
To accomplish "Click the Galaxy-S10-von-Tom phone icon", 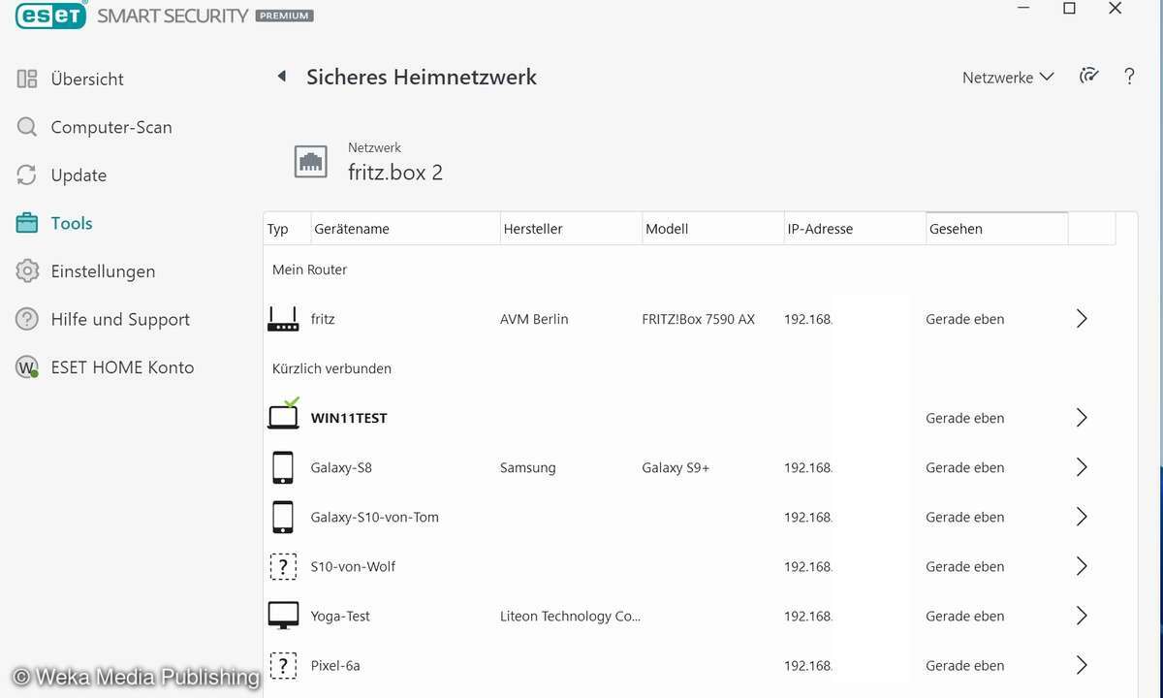I will [x=283, y=517].
